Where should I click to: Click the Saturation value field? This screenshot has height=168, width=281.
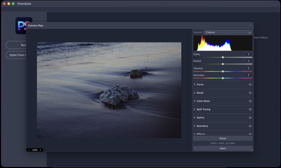[248, 75]
